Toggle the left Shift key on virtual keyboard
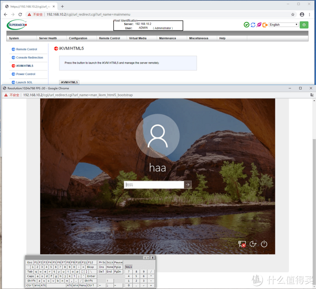Image resolution: width=316 pixels, height=289 pixels. tap(32, 281)
